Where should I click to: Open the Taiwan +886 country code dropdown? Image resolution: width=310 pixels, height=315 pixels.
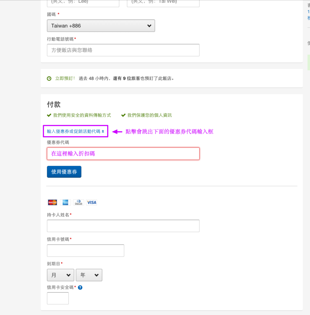100,26
